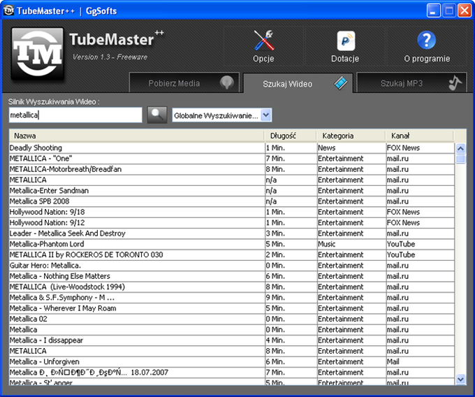Select the 18.07.2007 Metallica row
This screenshot has width=475, height=397.
point(232,372)
